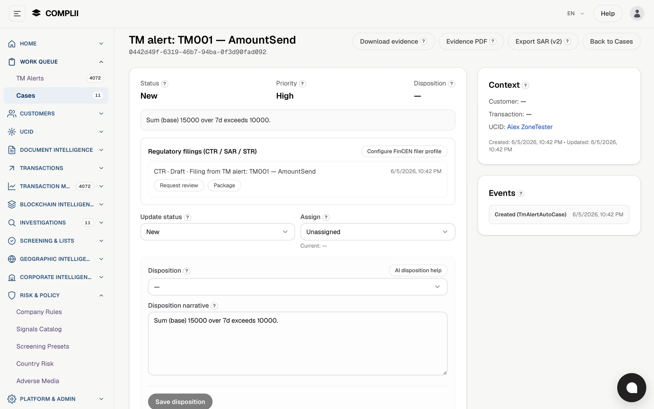The width and height of the screenshot is (654, 409).
Task: Click the Complii logo
Action: pyautogui.click(x=55, y=13)
